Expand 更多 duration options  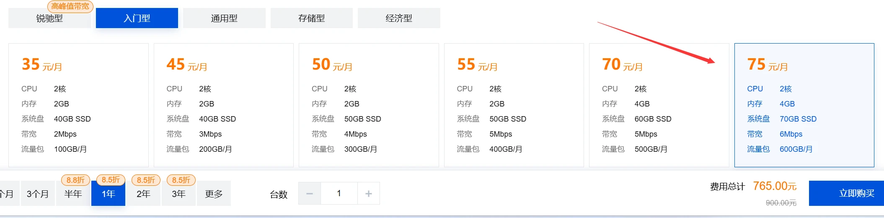click(x=214, y=194)
